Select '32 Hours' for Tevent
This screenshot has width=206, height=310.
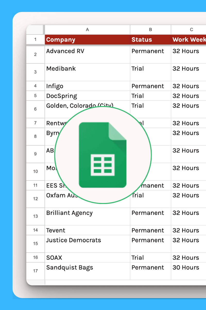[x=188, y=230]
